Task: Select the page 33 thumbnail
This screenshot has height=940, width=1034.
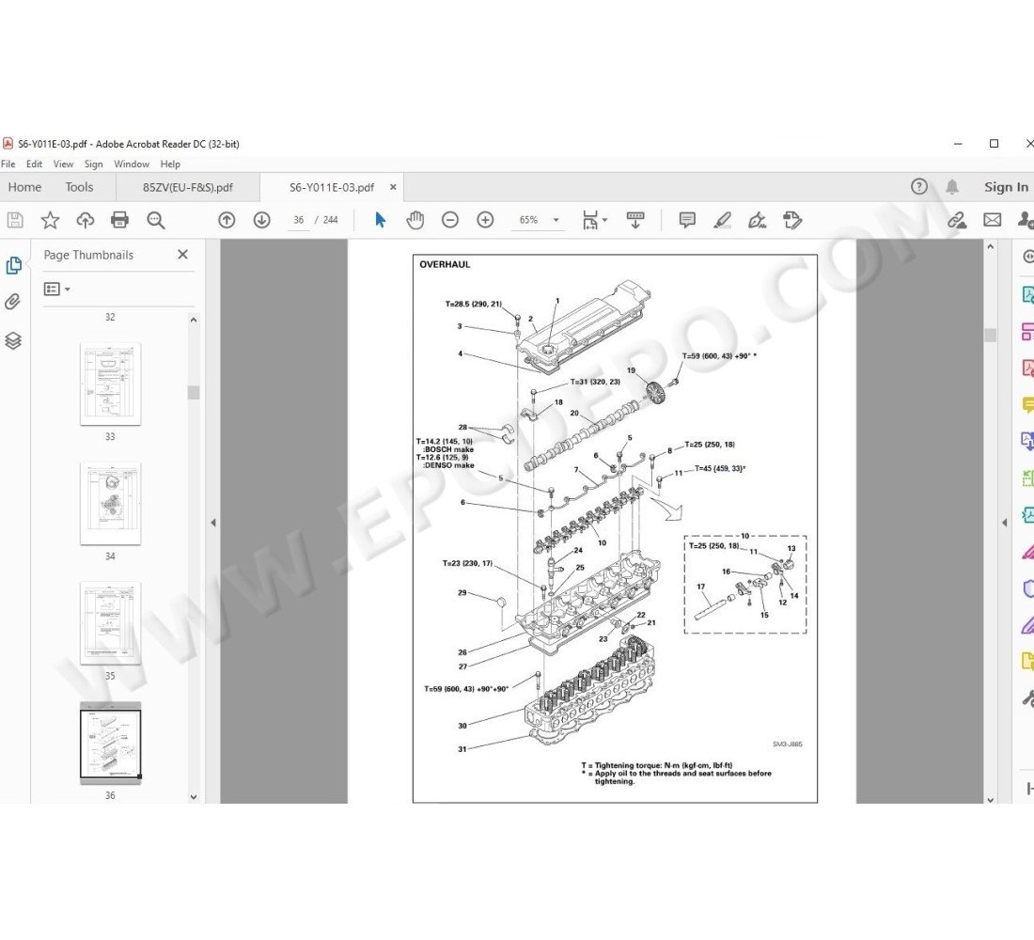Action: (110, 384)
